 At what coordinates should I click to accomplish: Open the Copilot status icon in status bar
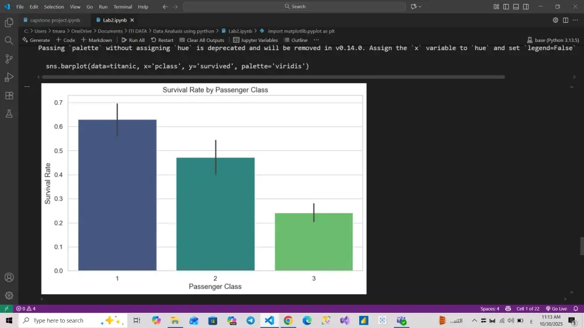(508, 309)
